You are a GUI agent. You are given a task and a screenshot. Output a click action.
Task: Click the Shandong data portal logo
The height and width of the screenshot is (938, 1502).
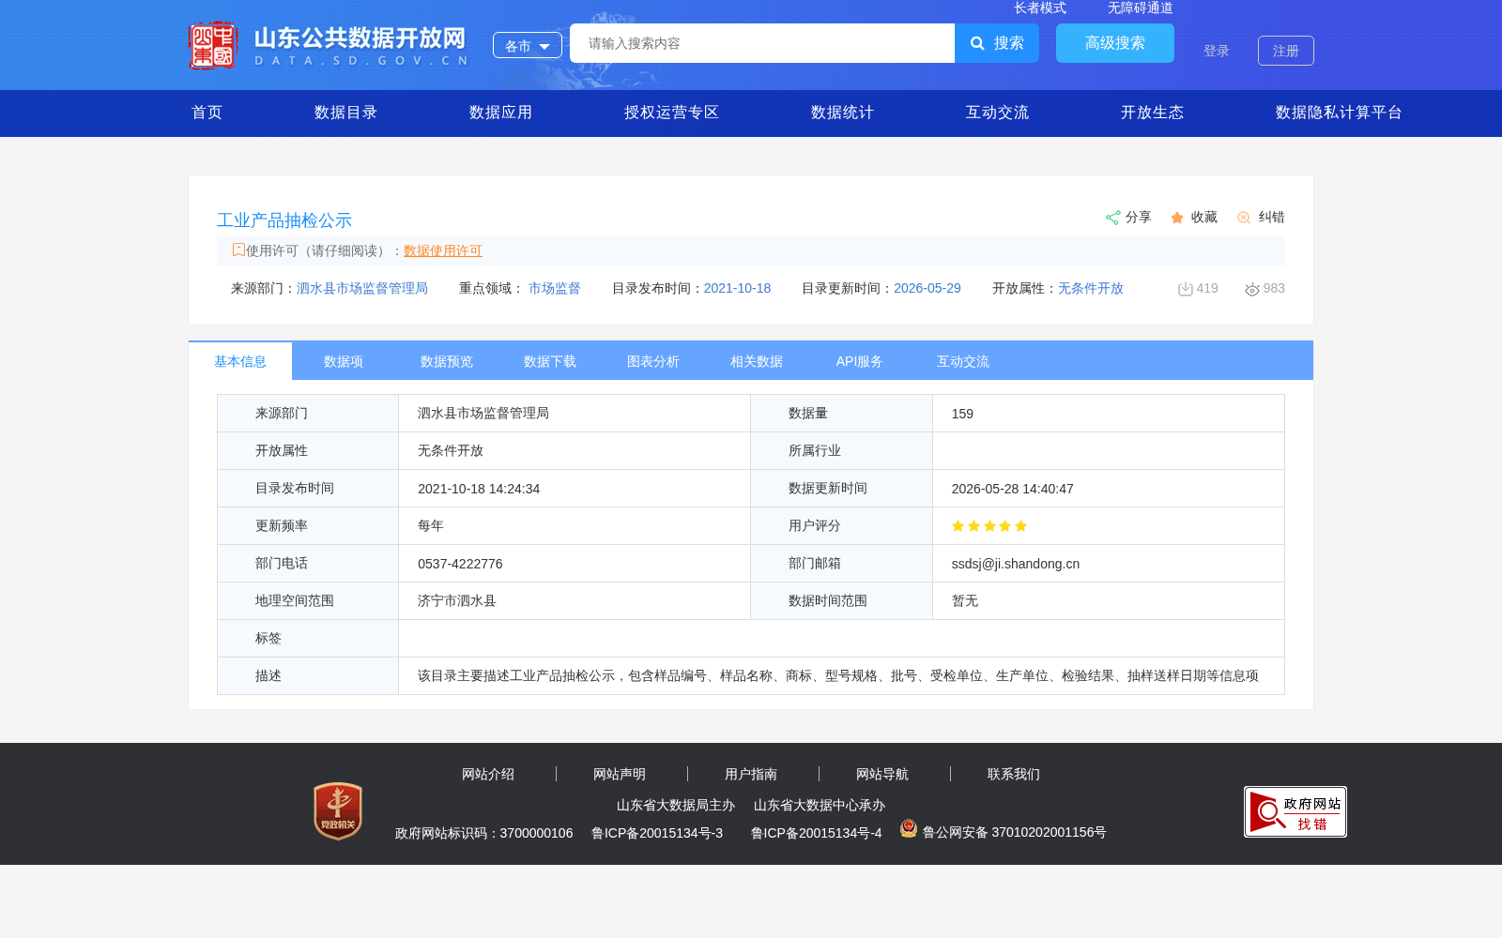coord(329,45)
